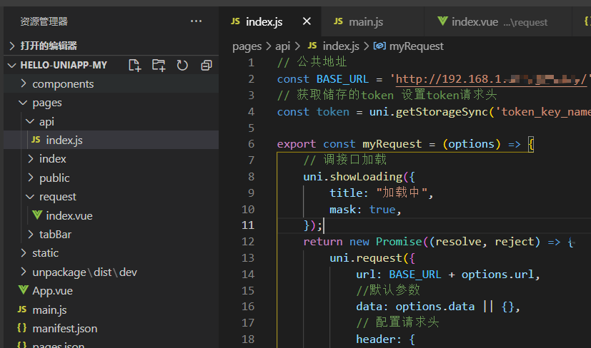Click uni.request on line 13
This screenshot has width=591, height=348.
pyautogui.click(x=366, y=258)
